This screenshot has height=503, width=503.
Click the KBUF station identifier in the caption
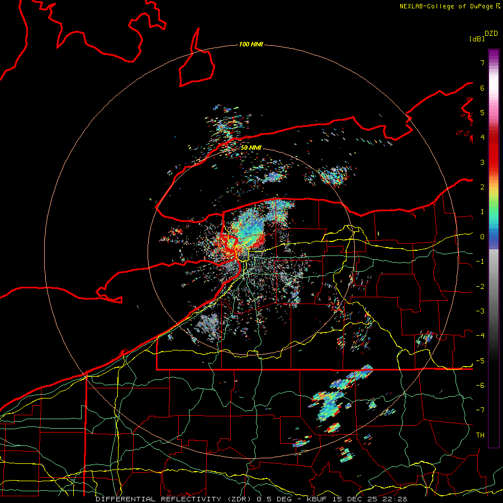(x=316, y=499)
